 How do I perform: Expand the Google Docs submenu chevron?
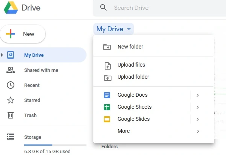pos(198,95)
